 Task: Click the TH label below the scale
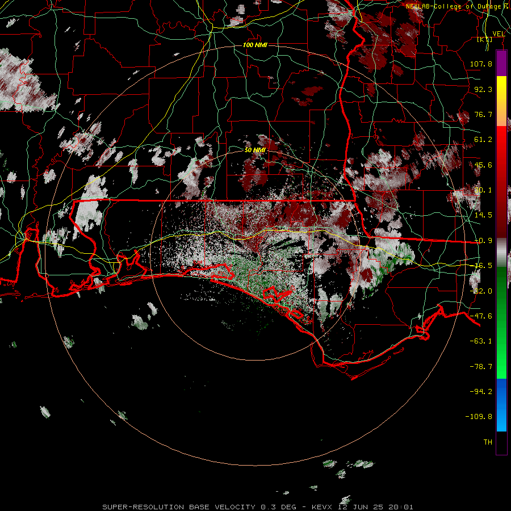[488, 442]
